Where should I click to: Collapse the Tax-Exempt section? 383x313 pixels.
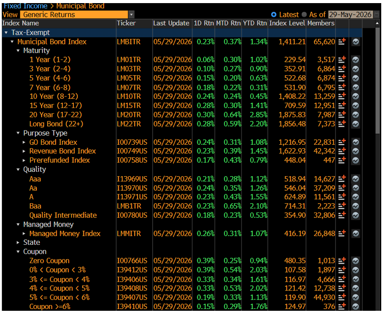coord(6,32)
